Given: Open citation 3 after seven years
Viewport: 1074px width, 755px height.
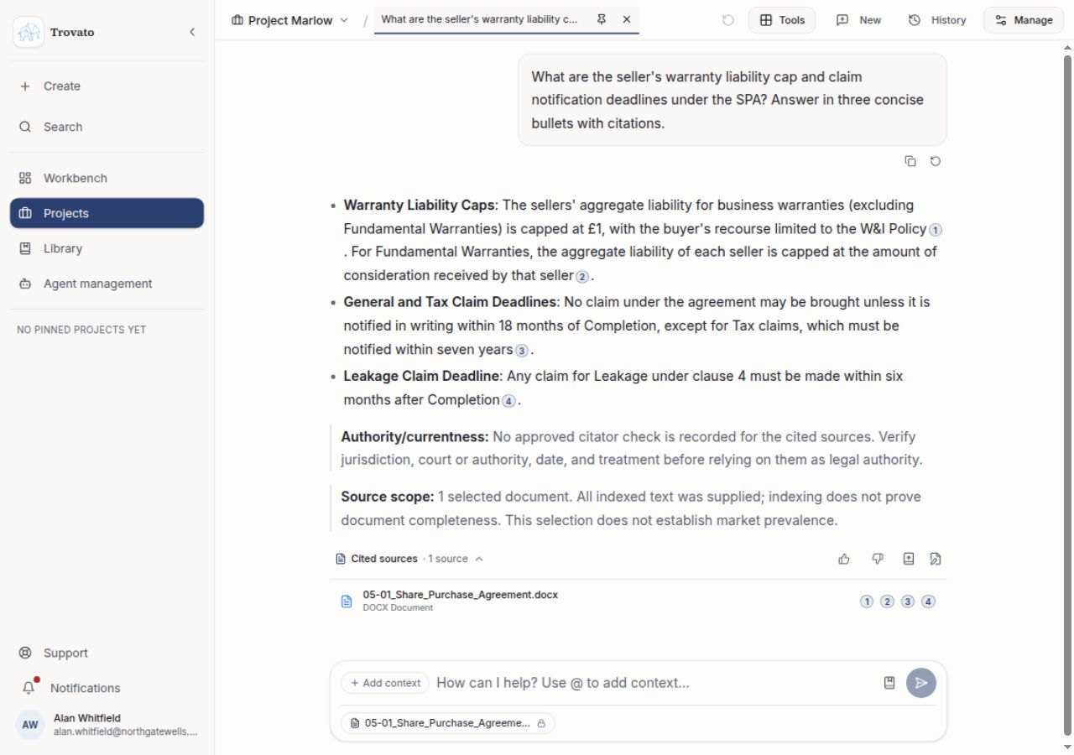Looking at the screenshot, I should (522, 350).
